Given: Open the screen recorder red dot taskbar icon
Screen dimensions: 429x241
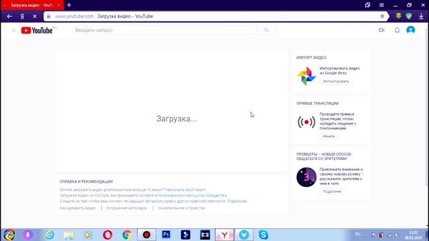Looking at the screenshot, I should tap(146, 235).
